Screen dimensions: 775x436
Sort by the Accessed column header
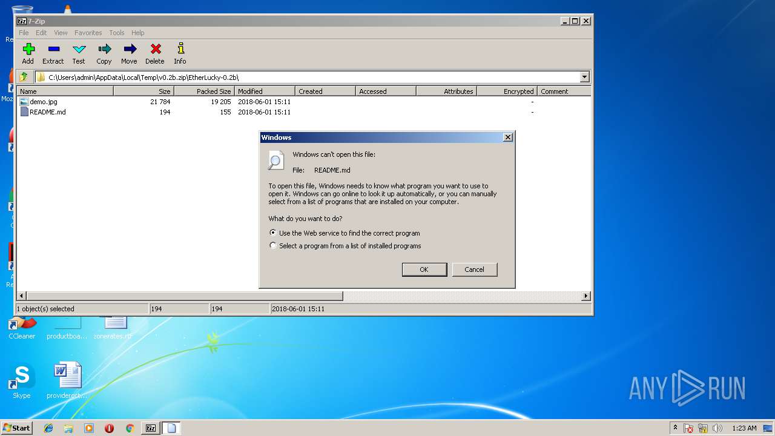click(386, 91)
